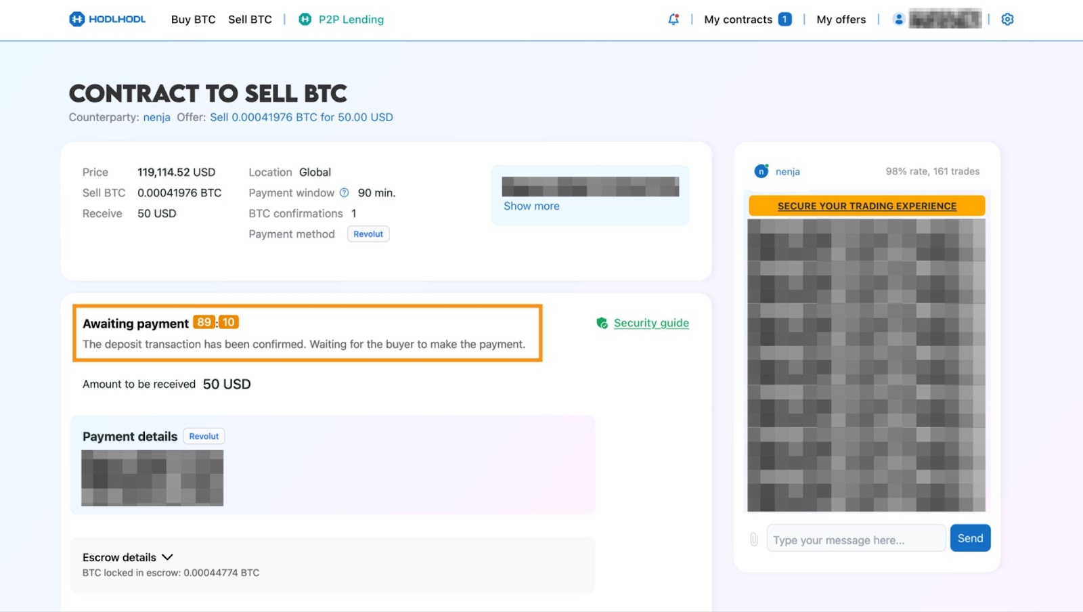Image resolution: width=1083 pixels, height=612 pixels.
Task: Open My contracts
Action: pos(738,20)
